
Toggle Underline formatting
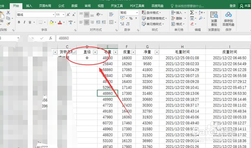coord(30,22)
